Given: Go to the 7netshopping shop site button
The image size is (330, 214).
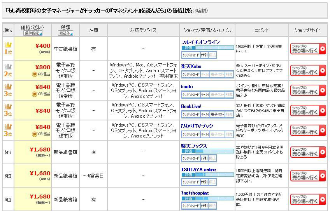Looking at the screenshot, I should click(x=308, y=200).
